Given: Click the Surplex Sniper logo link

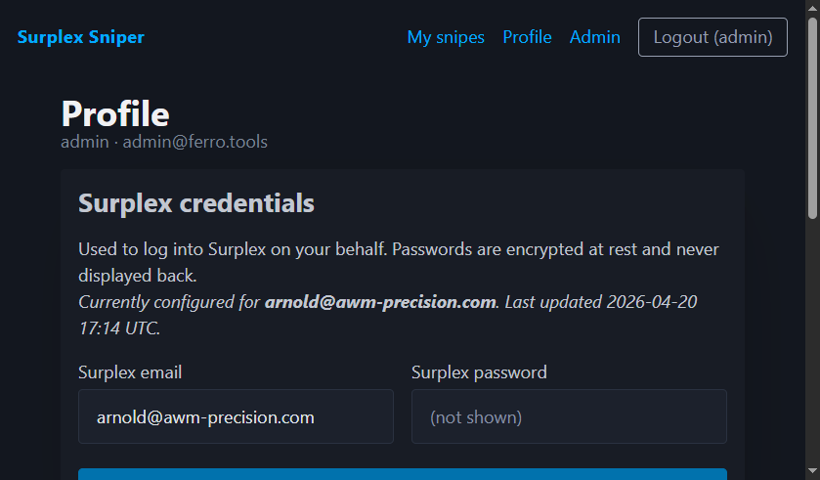Looking at the screenshot, I should [81, 37].
